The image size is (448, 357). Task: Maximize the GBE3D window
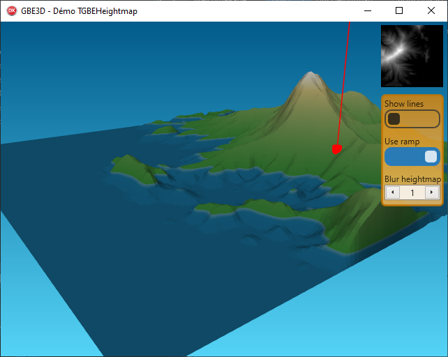[399, 11]
